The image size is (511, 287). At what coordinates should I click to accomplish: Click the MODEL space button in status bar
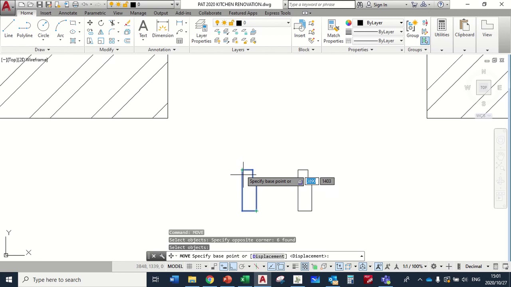coord(175,266)
